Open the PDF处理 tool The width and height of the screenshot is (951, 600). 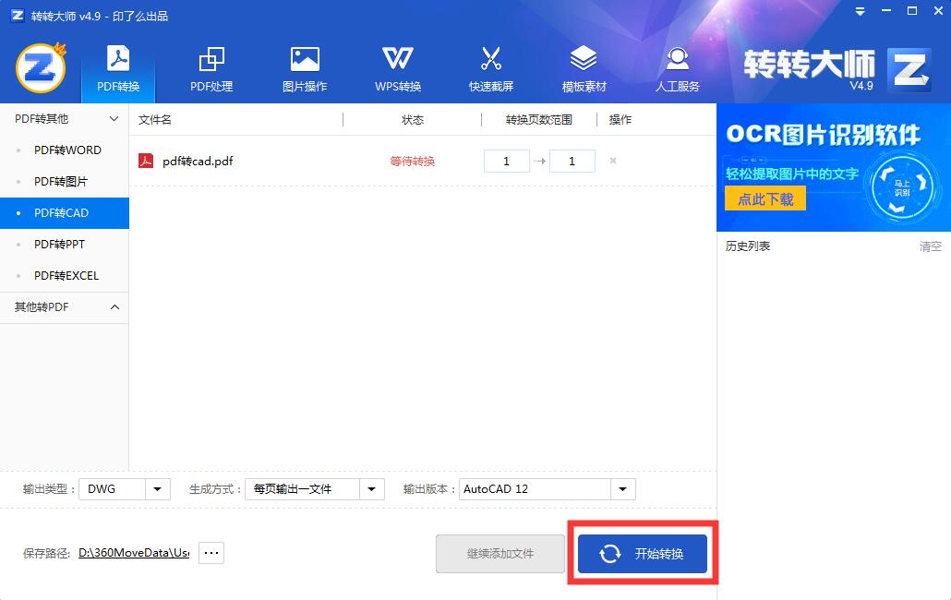pyautogui.click(x=211, y=69)
